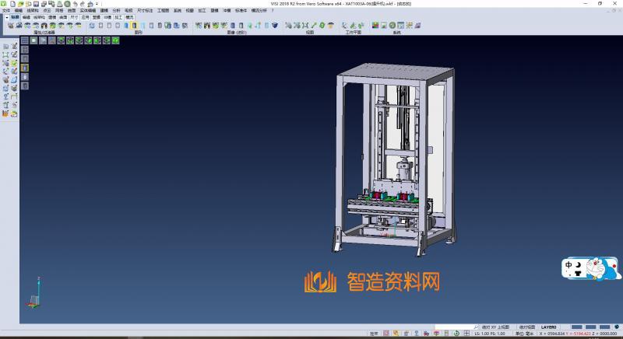
Task: Click the colorful palette icon in 系统 group
Action: tap(375, 26)
